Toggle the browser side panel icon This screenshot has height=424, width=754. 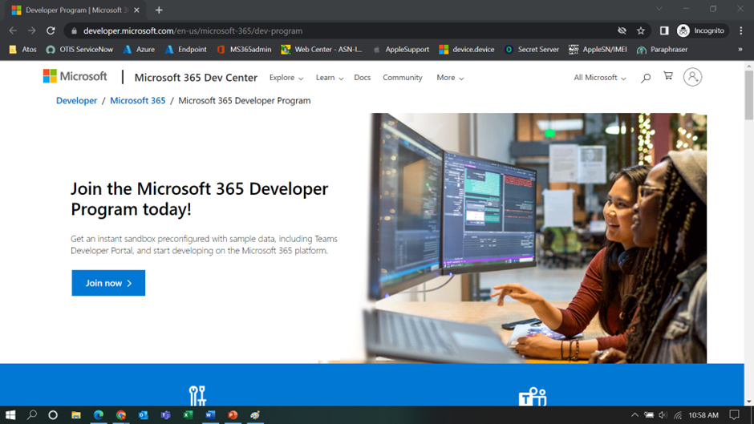[x=664, y=30]
